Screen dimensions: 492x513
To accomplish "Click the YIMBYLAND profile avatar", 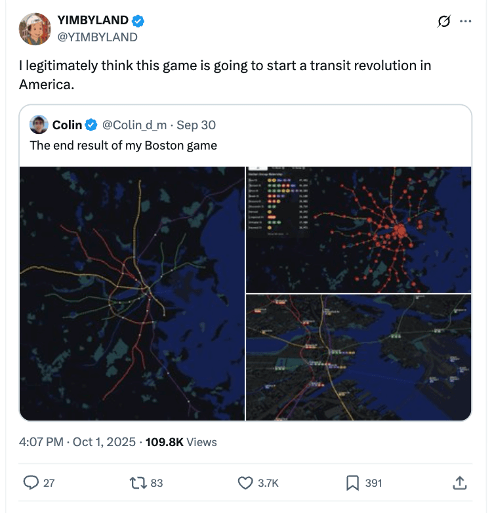I will [x=35, y=29].
